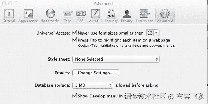Viewport: 208px width, 104px height.
Task: Go to the Security preferences pane
Action: (111, 16)
